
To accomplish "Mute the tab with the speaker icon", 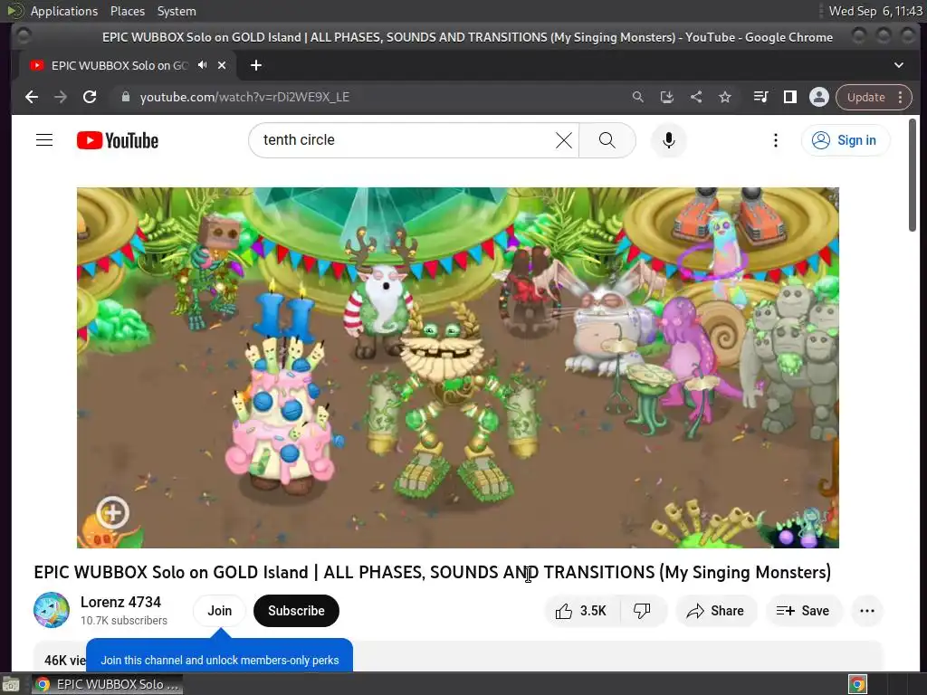I will coord(203,65).
